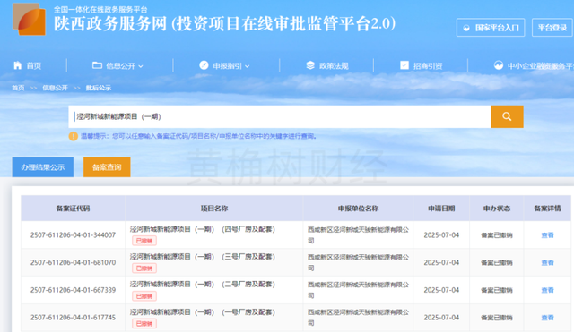This screenshot has height=332, width=574.
Task: Click the 平台登录 login button
Action: click(x=552, y=28)
